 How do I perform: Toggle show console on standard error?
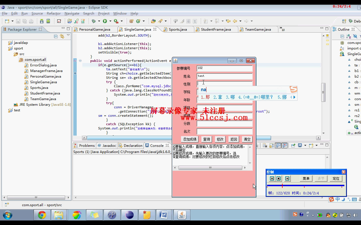tap(285, 145)
